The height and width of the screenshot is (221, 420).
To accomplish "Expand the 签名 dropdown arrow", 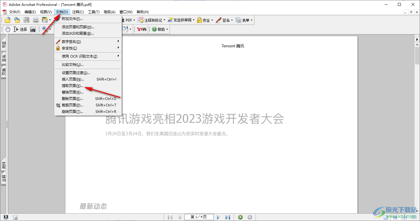I will pyautogui.click(x=232, y=20).
